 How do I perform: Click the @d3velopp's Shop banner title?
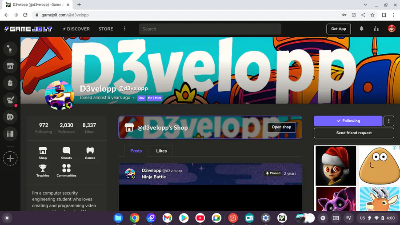[163, 128]
